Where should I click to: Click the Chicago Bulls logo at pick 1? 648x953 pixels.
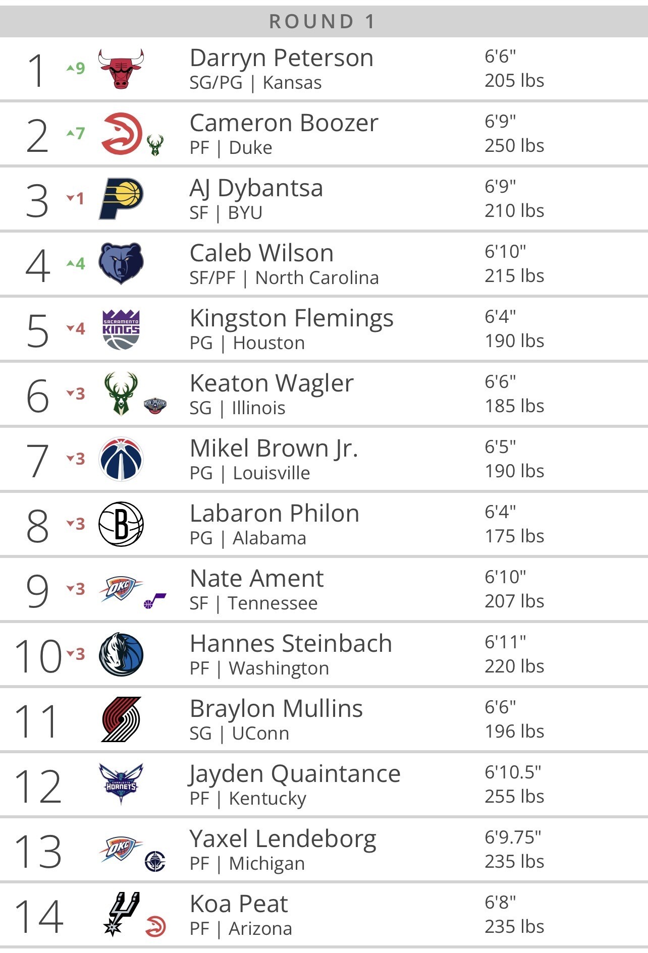point(121,69)
